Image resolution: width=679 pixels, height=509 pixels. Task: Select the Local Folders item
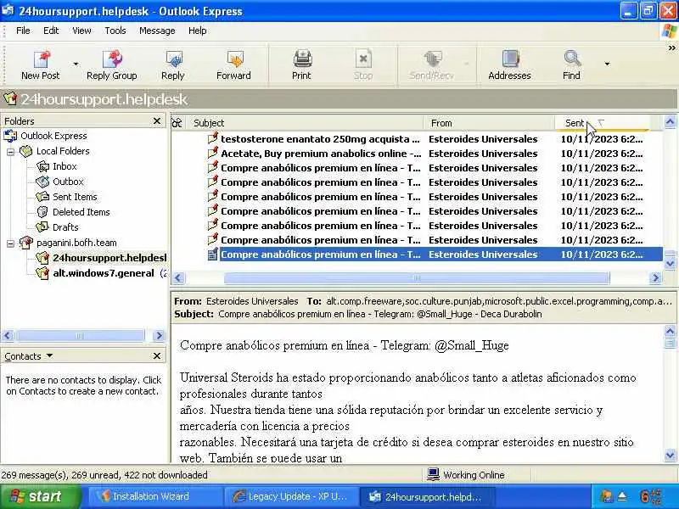63,151
